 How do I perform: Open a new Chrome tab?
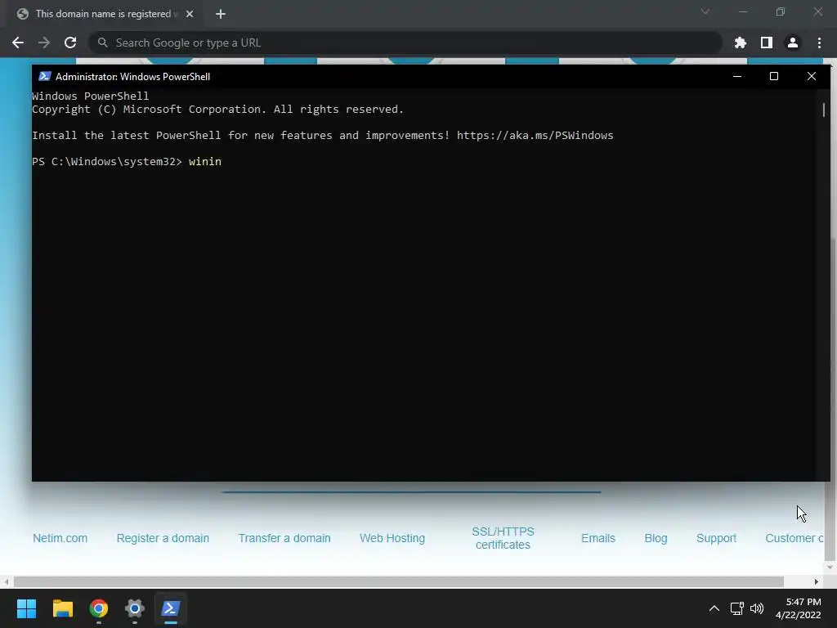pyautogui.click(x=221, y=14)
